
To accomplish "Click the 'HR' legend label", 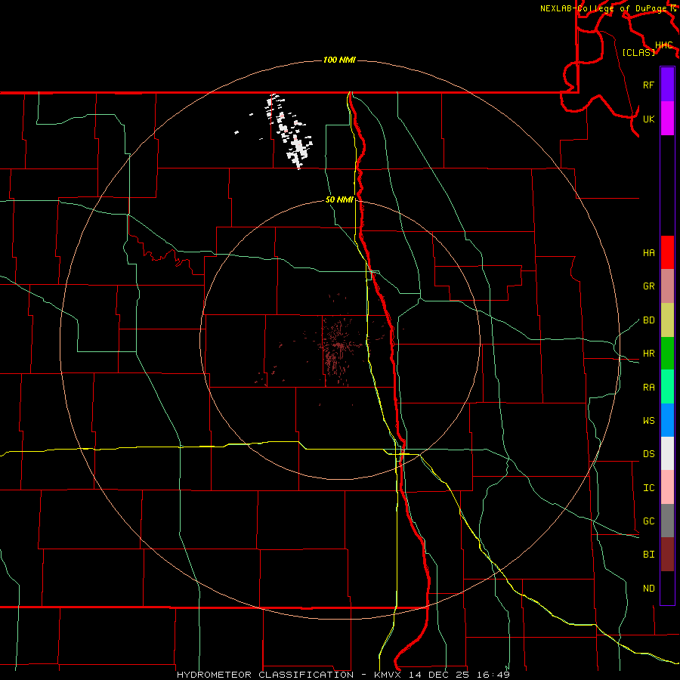I will pyautogui.click(x=648, y=354).
